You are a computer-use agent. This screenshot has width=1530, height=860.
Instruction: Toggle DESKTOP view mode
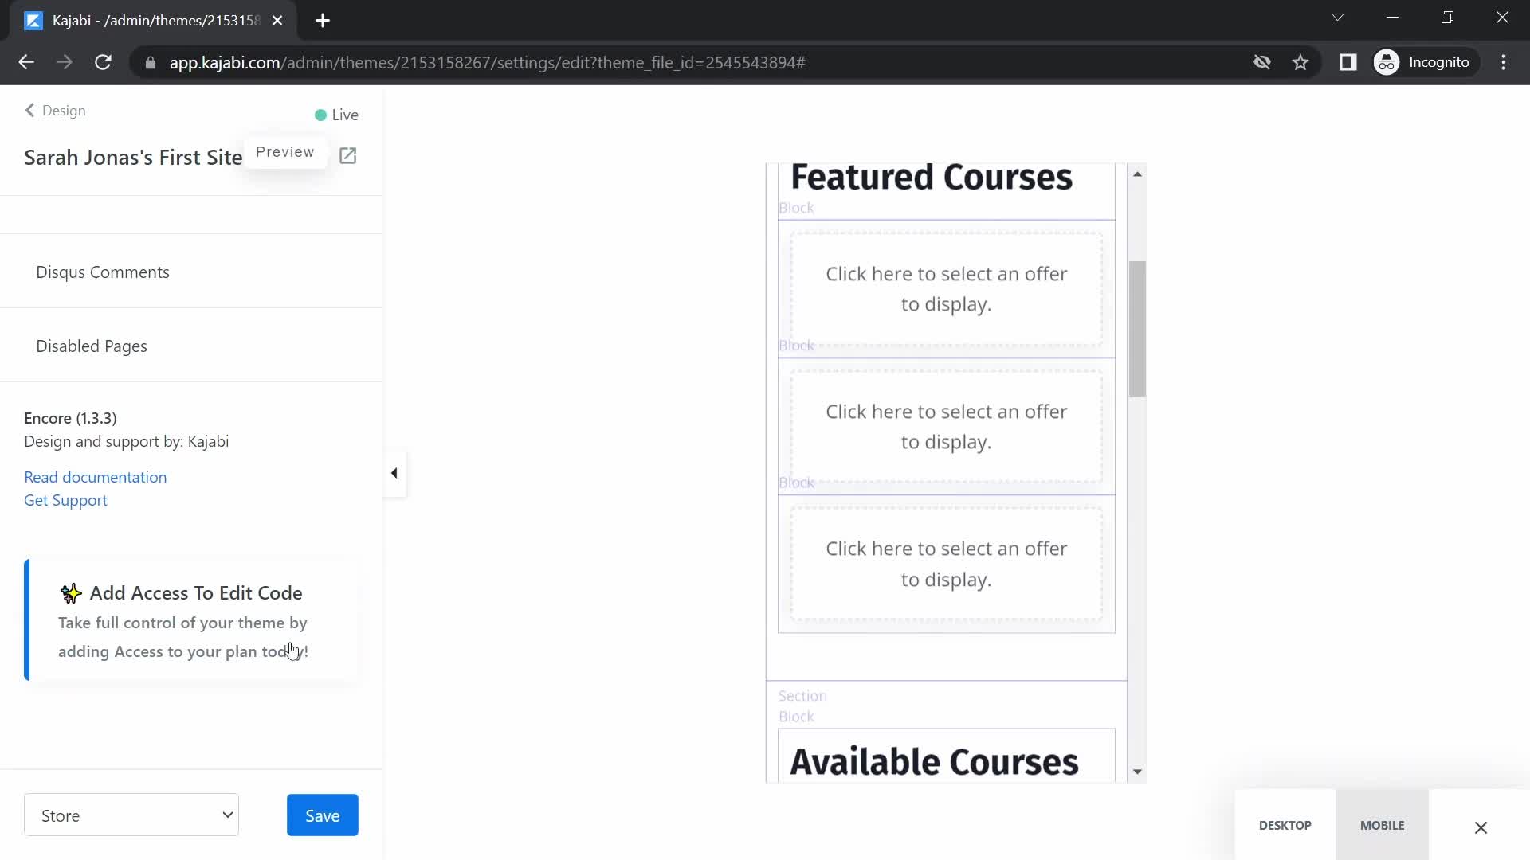tap(1285, 825)
